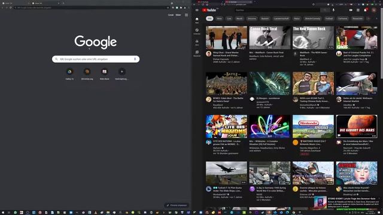Open the Battle for Helm's Deep thumbnail

(x=226, y=83)
